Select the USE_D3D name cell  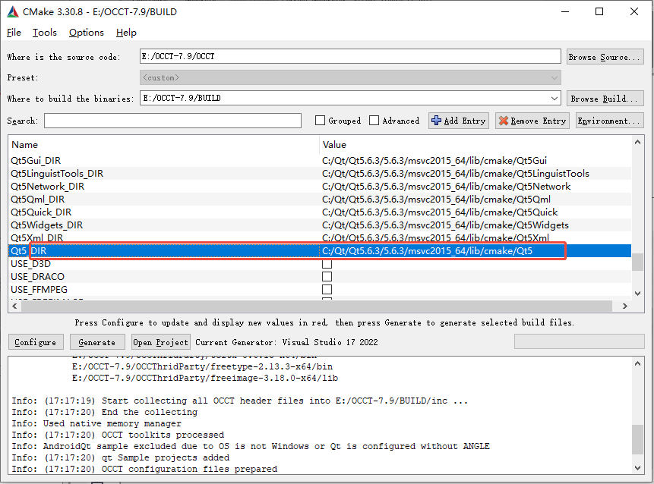(163, 264)
